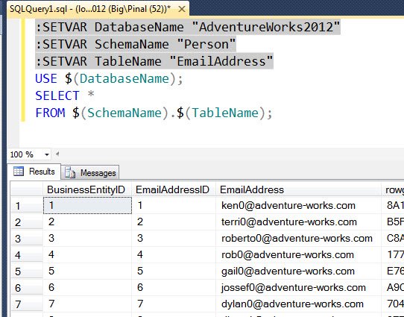Click the select-all corner of results grid
The height and width of the screenshot is (317, 404).
coord(27,189)
